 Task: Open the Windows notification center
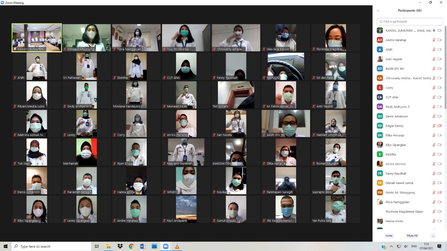(x=439, y=246)
